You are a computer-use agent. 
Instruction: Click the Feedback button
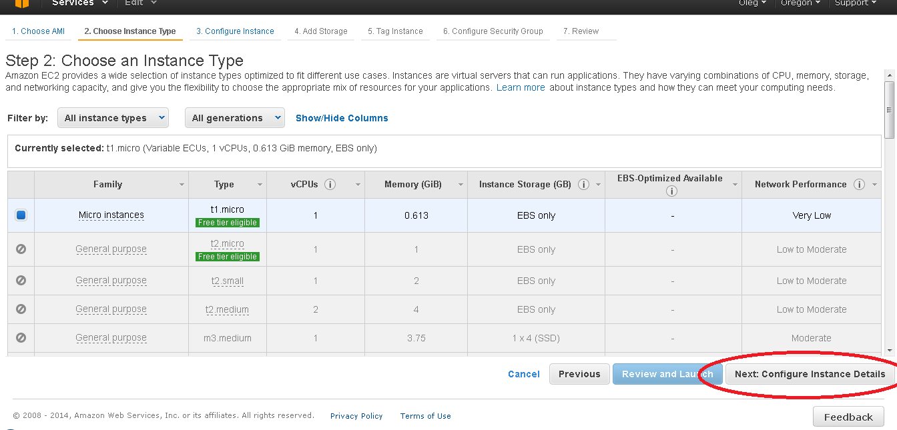(x=848, y=417)
